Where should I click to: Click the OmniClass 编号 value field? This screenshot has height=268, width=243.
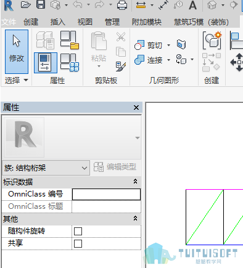point(106,195)
